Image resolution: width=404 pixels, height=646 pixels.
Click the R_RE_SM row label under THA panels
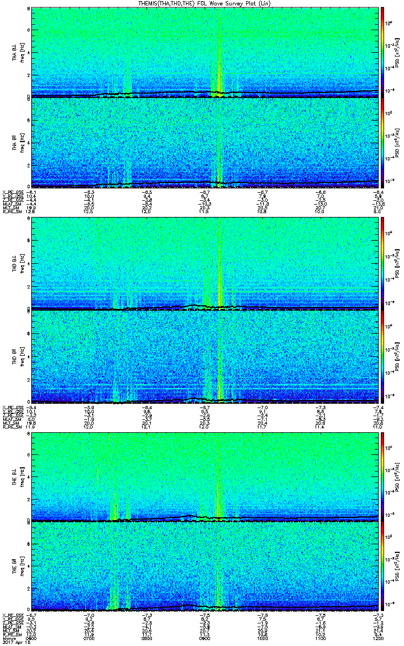pos(11,211)
